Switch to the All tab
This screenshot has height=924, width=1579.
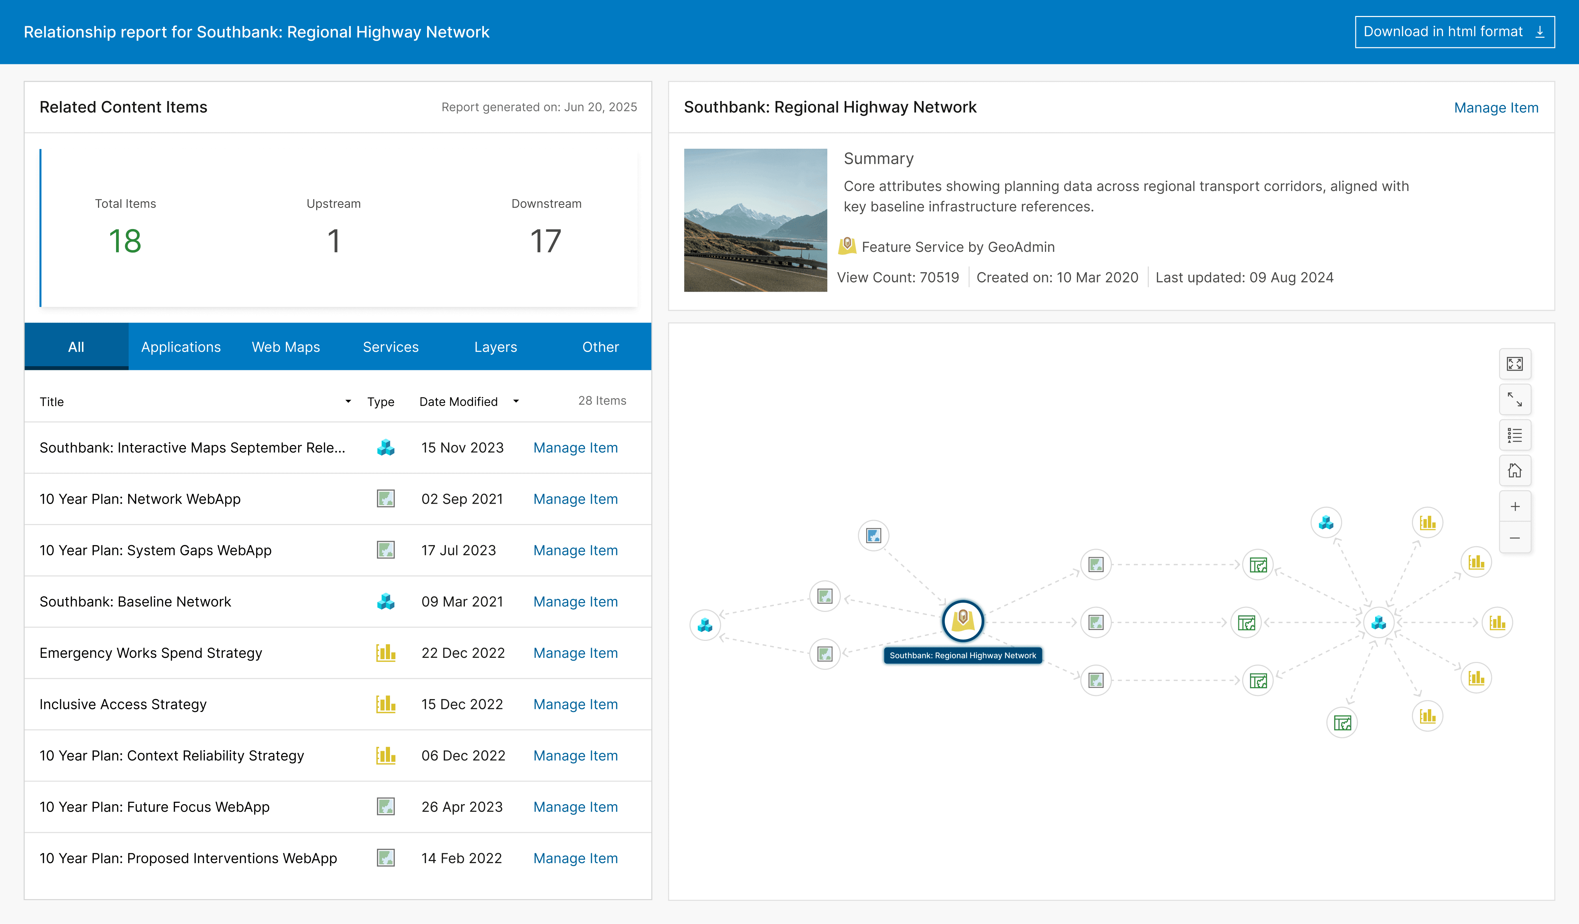pos(77,346)
